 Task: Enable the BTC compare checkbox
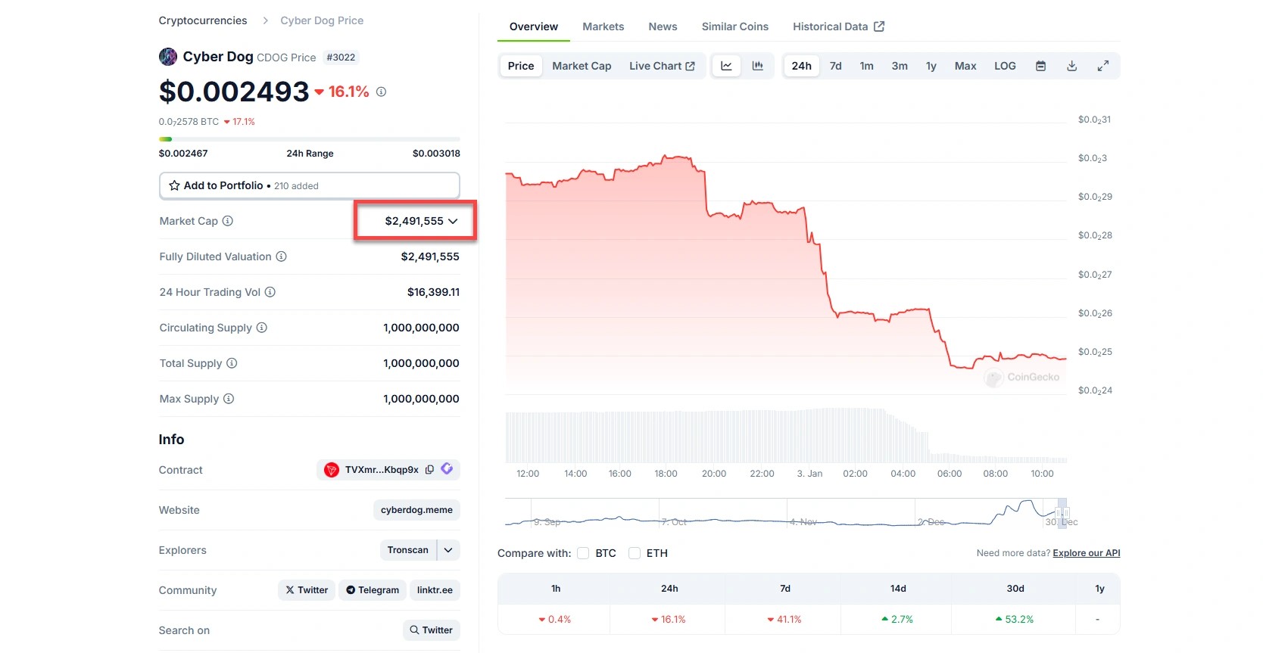(x=583, y=553)
